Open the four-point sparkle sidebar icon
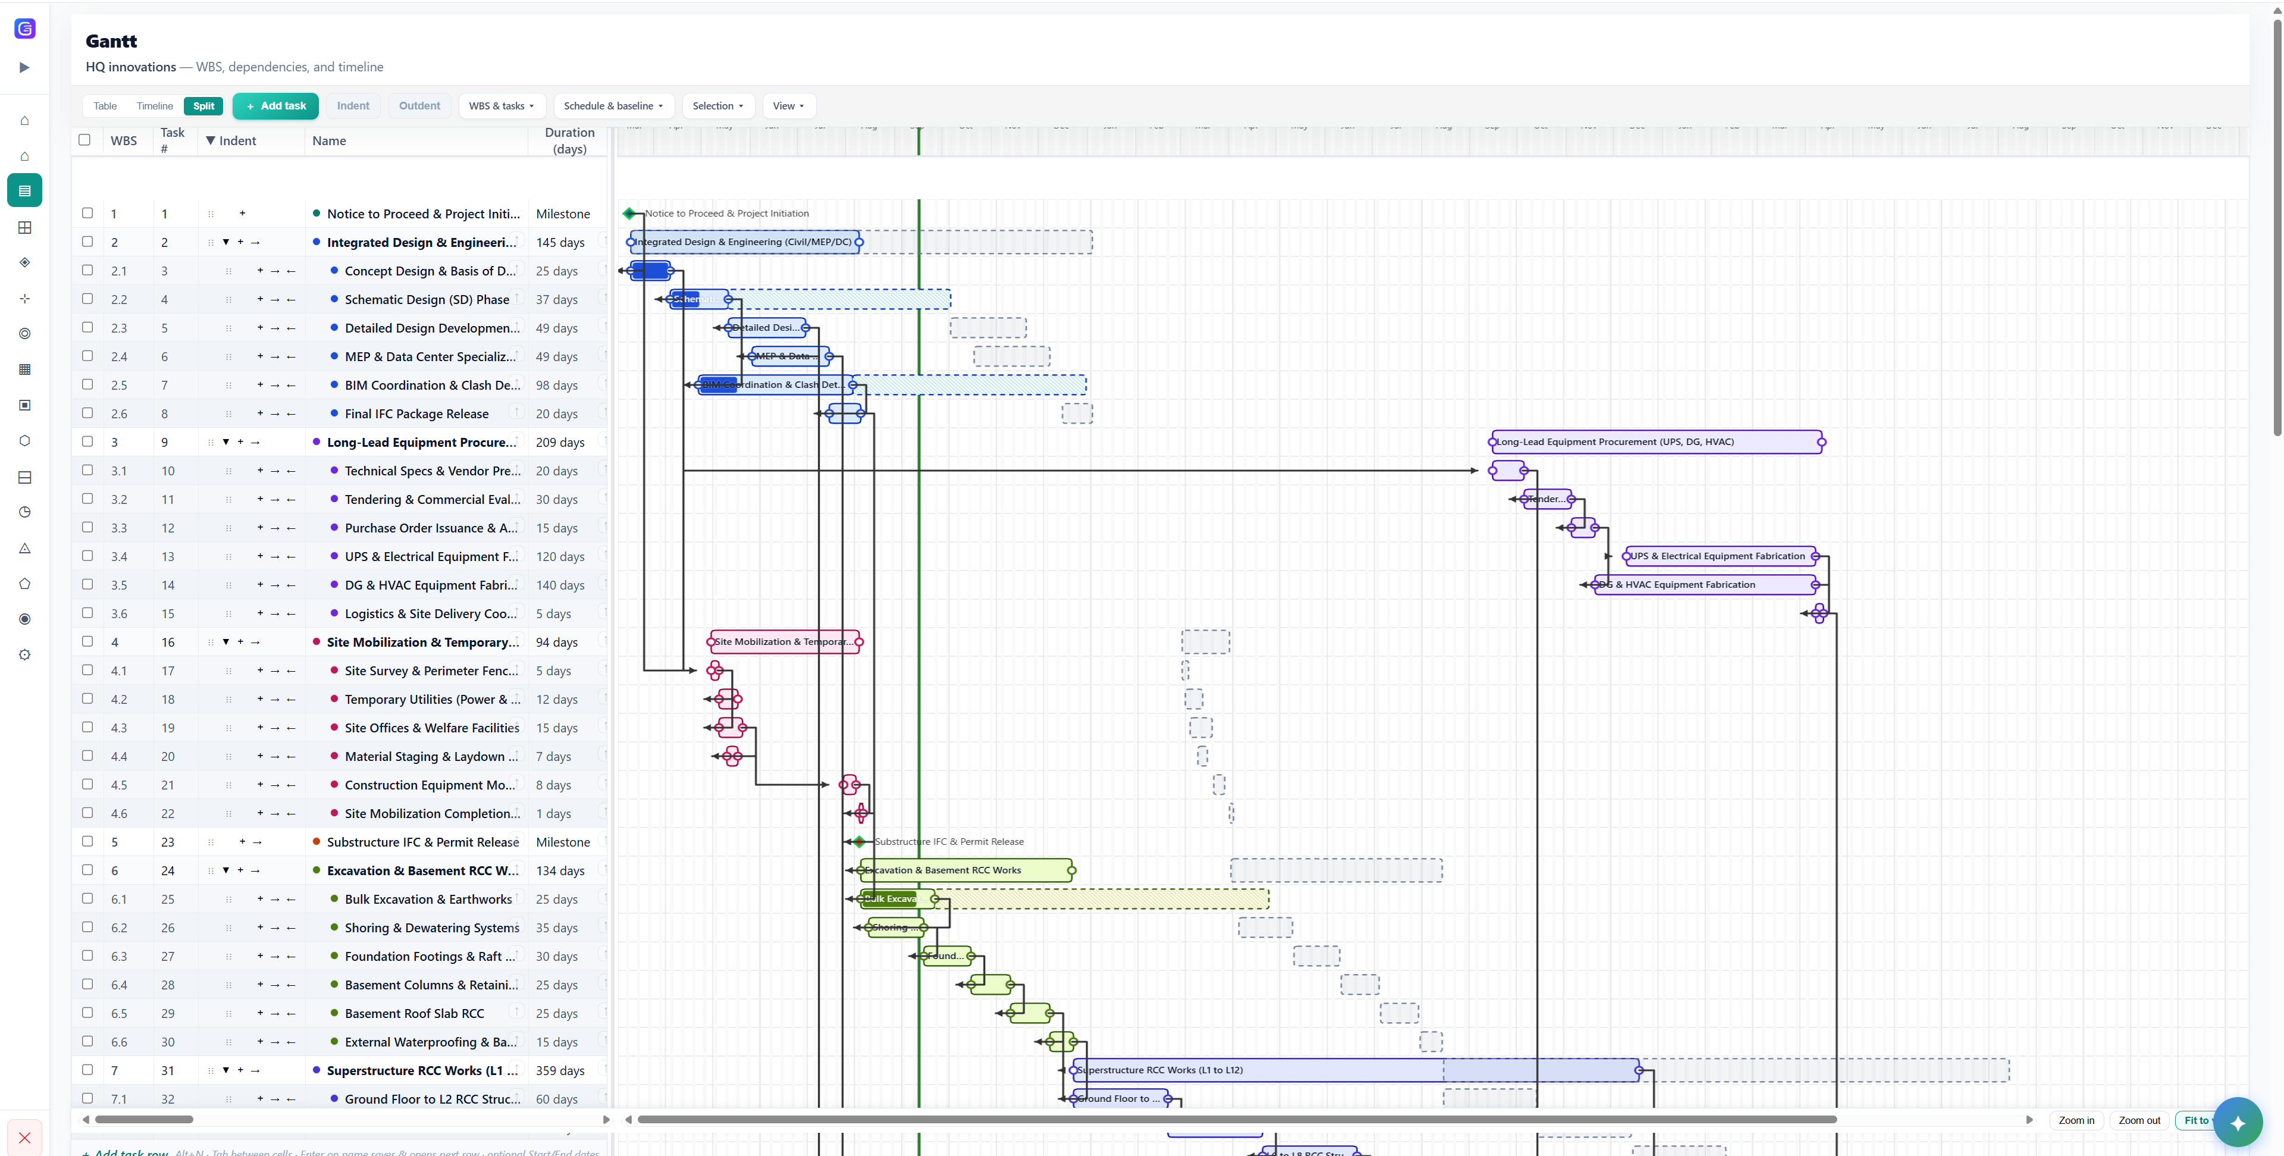 coord(25,299)
